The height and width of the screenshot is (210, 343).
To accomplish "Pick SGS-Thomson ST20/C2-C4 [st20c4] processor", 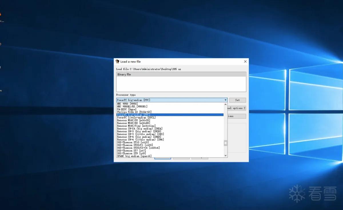I will tap(170, 148).
